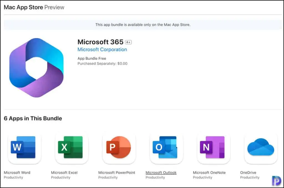Click Productivity label under Microsoft PowerPoint
This screenshot has height=188, width=284.
click(x=108, y=177)
